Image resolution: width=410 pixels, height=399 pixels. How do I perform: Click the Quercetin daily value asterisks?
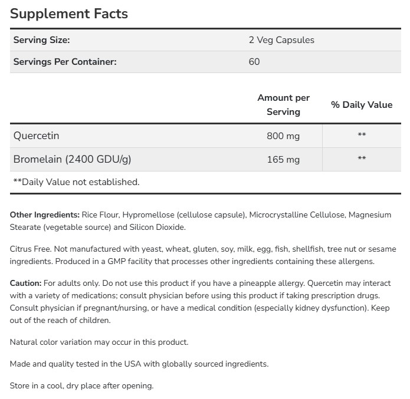click(x=362, y=136)
